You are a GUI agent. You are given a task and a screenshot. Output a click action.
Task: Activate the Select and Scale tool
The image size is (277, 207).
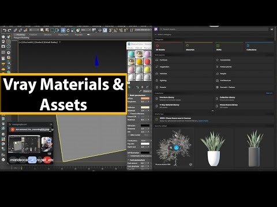pos(73,30)
